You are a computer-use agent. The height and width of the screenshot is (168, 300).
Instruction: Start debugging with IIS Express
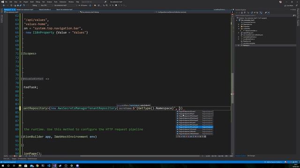click(83, 6)
